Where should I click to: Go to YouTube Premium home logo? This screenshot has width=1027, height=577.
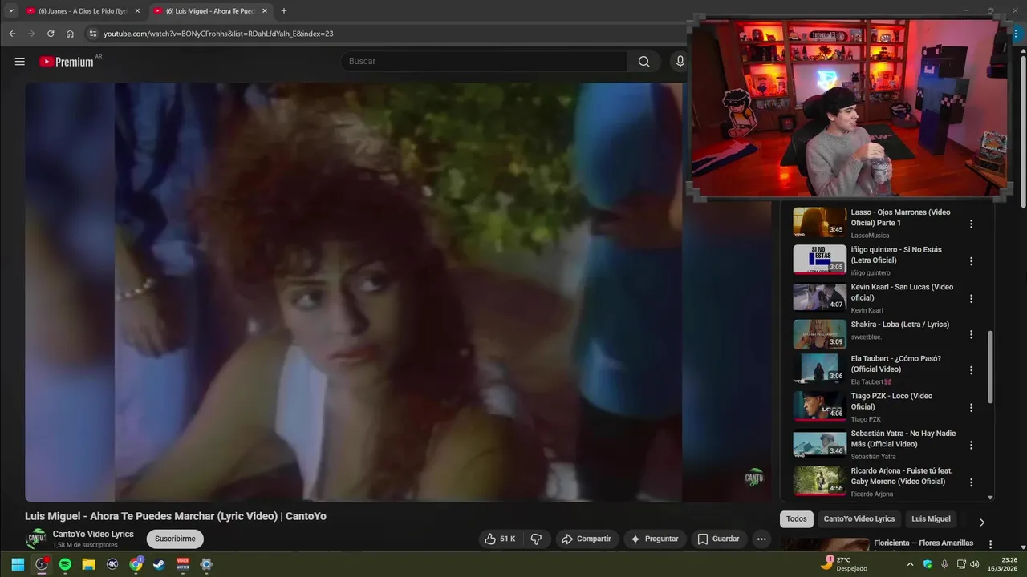pos(67,62)
